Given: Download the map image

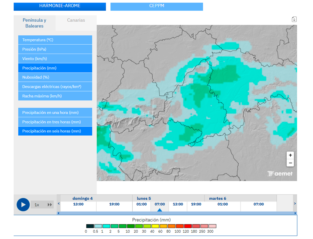Looking at the screenshot, I should pos(294,20).
